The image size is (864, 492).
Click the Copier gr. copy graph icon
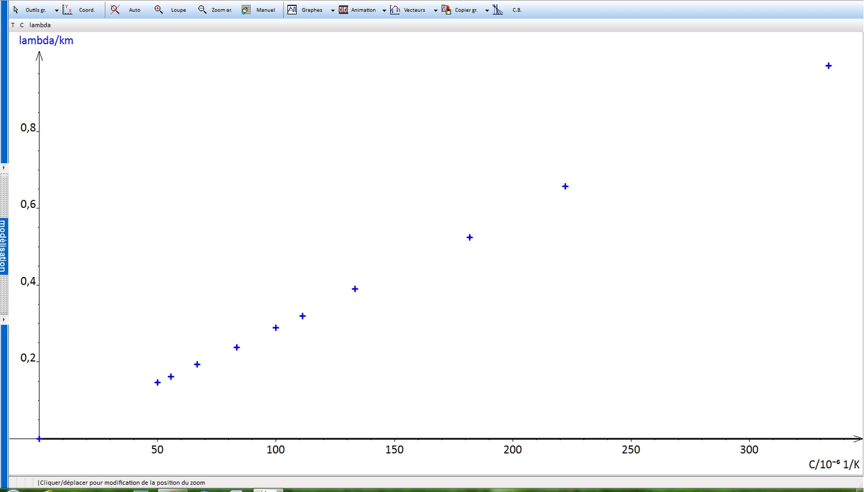click(446, 10)
